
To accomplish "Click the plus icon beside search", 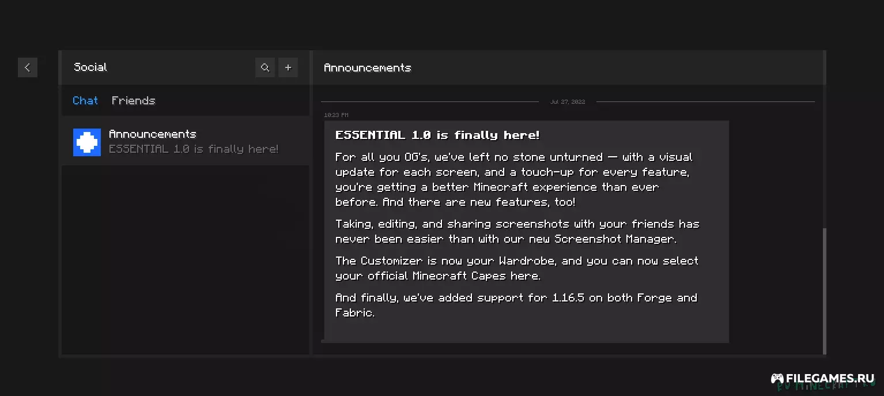I will 288,67.
